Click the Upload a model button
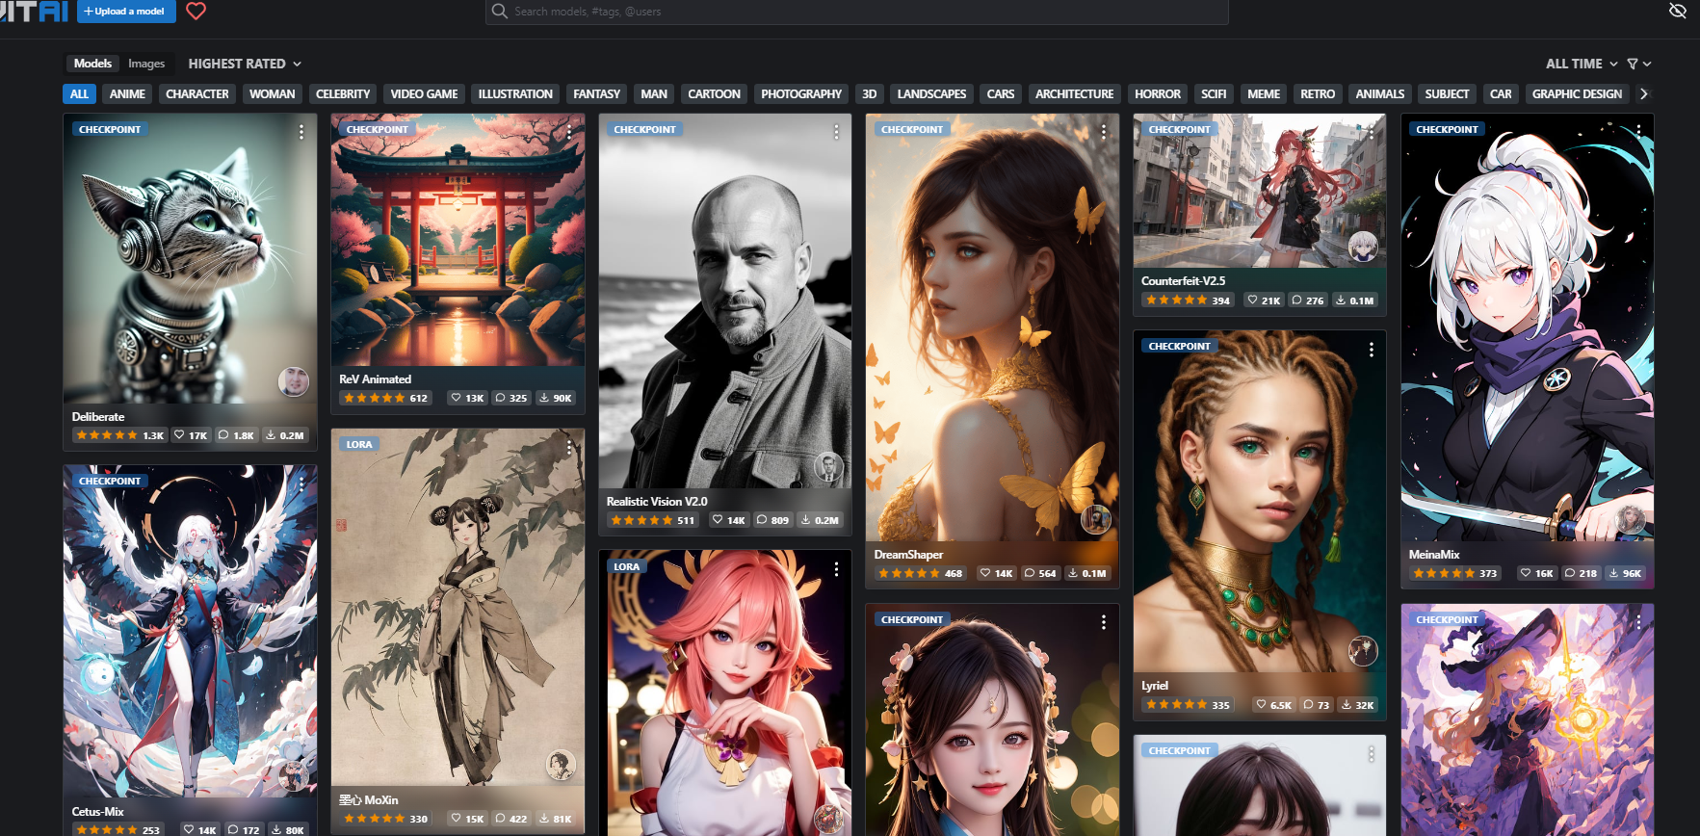Viewport: 1700px width, 836px height. 126,12
